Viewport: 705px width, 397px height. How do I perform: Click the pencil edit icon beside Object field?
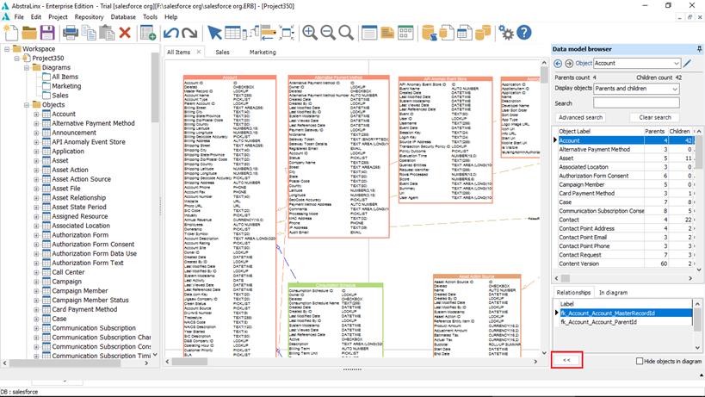click(687, 63)
